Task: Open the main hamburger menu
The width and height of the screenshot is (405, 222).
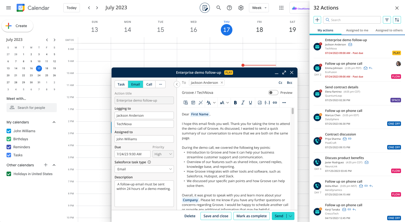Action: click(x=9, y=8)
